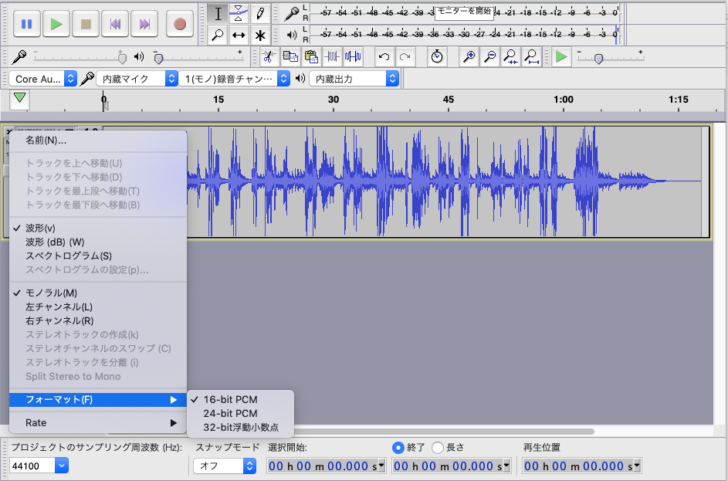The width and height of the screenshot is (728, 481).
Task: Click Trim audio outside selection icon
Action: coord(332,56)
